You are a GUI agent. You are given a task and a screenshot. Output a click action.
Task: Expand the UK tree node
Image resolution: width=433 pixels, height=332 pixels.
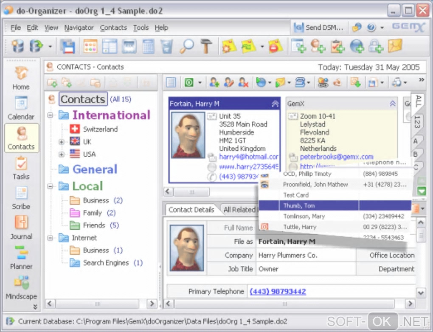(x=62, y=142)
